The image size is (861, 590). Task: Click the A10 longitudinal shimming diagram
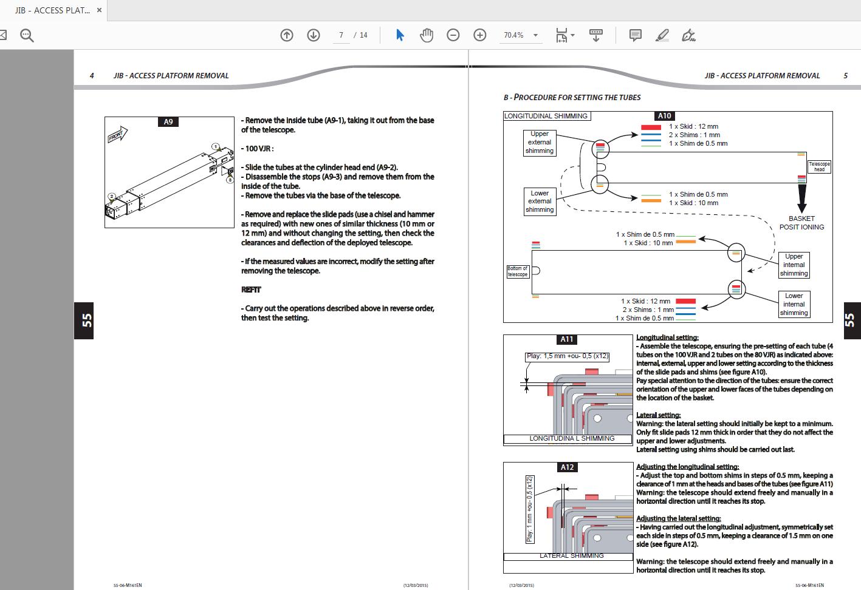pyautogui.click(x=668, y=217)
